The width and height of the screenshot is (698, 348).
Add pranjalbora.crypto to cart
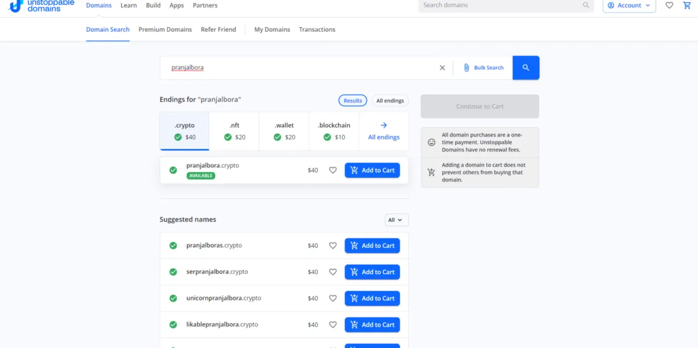click(372, 170)
